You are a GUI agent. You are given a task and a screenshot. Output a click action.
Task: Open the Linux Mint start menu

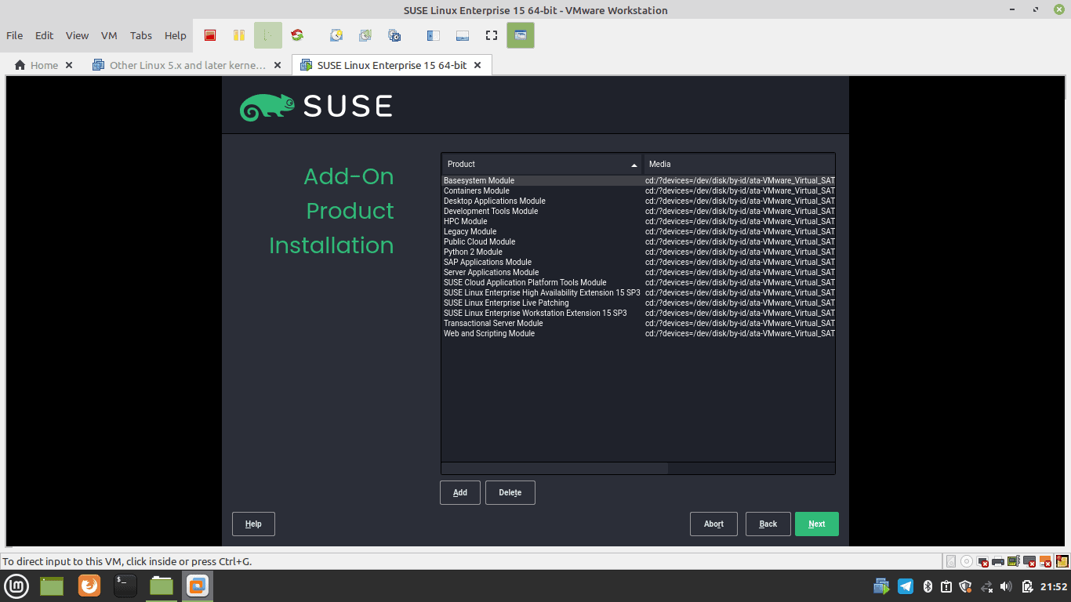click(x=16, y=586)
